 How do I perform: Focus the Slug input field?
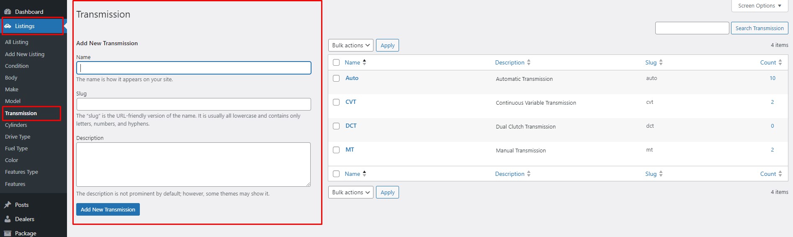click(194, 104)
